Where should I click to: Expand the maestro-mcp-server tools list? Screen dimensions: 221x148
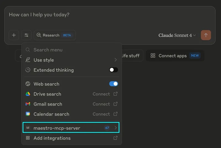point(115,128)
